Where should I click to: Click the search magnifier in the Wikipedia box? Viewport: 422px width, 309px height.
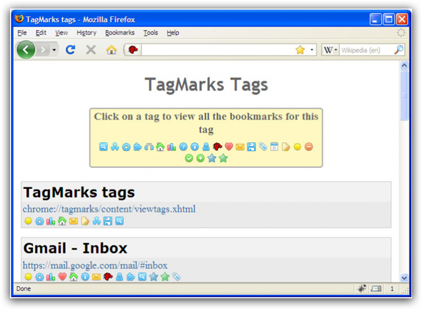399,49
